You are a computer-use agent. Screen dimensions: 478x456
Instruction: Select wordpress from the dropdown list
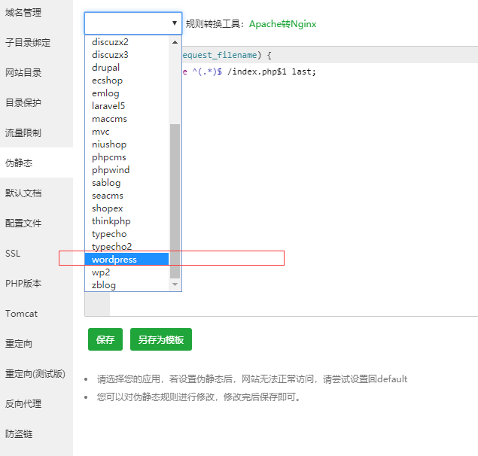114,260
